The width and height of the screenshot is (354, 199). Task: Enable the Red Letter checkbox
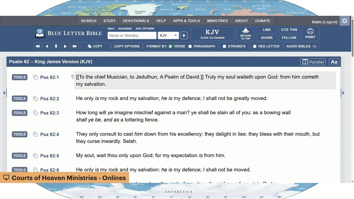255,46
